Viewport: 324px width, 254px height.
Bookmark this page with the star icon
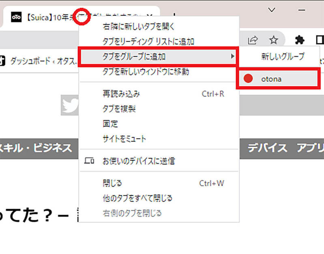(x=274, y=40)
